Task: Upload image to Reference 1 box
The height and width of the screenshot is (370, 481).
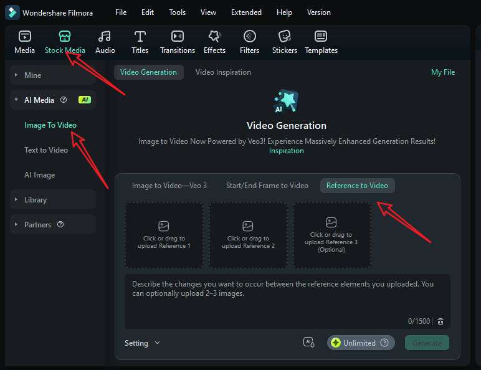Action: 164,235
